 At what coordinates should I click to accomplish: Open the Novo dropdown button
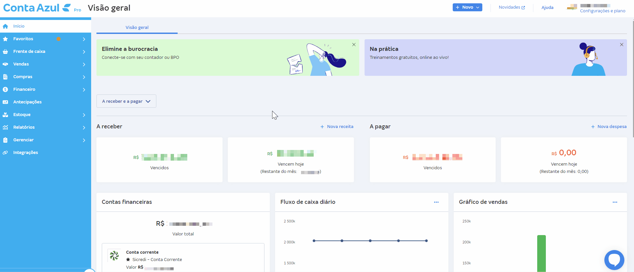tap(467, 7)
